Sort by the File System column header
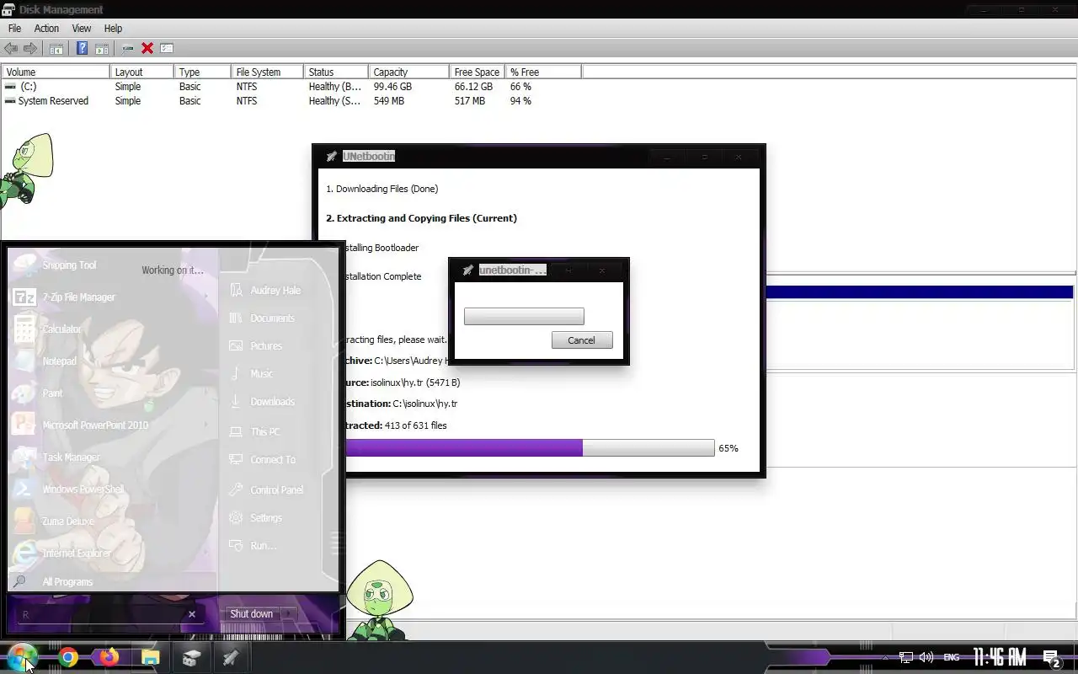Screen dimensions: 1078x674 point(267,72)
